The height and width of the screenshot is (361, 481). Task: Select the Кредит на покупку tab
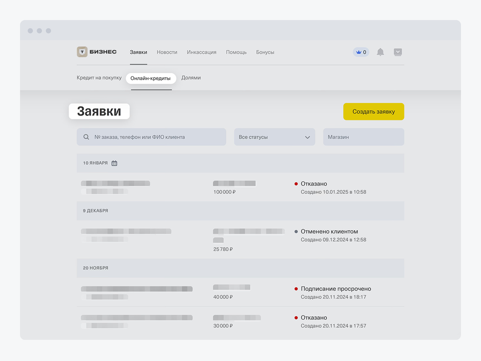[99, 78]
